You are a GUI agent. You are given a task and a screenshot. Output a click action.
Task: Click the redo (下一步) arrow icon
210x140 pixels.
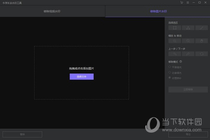[x=188, y=54]
